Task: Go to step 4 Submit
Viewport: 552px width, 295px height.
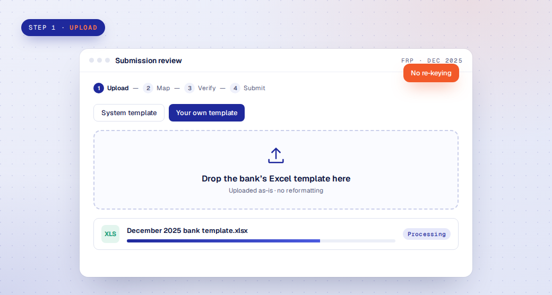Action: (x=247, y=88)
